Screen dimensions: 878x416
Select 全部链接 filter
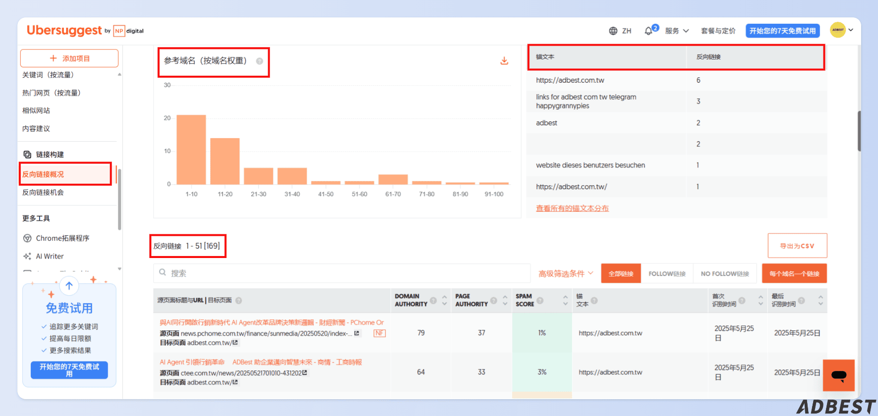click(x=621, y=273)
